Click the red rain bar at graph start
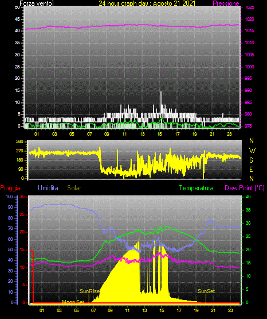This screenshot has height=319, width=267. tap(33, 277)
